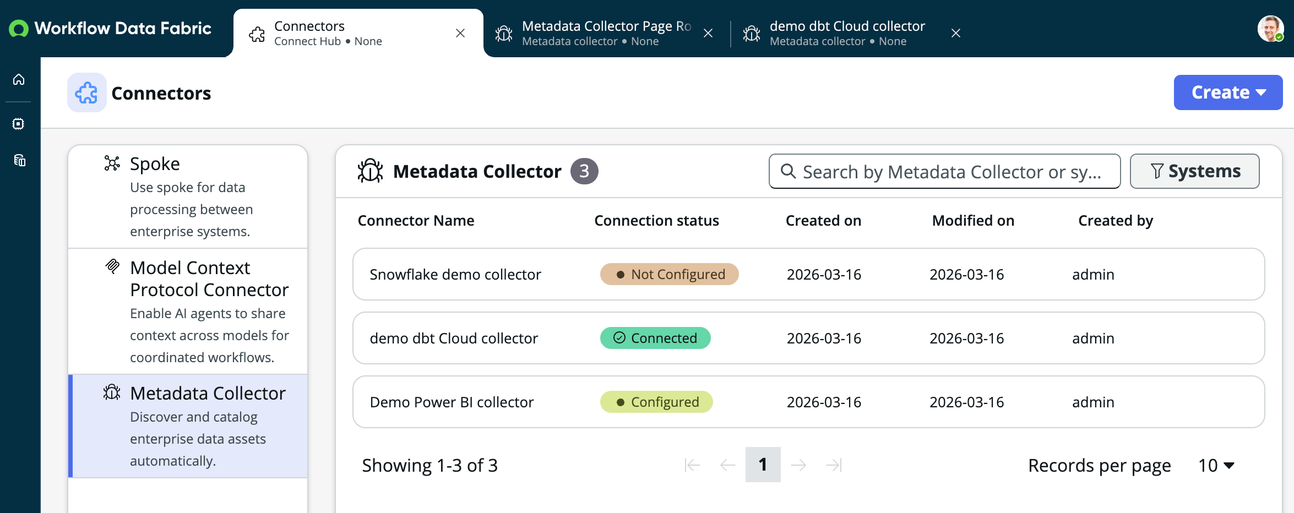Open the database catalog sidebar icon
Screen dimensions: 1294x513
[x=19, y=160]
